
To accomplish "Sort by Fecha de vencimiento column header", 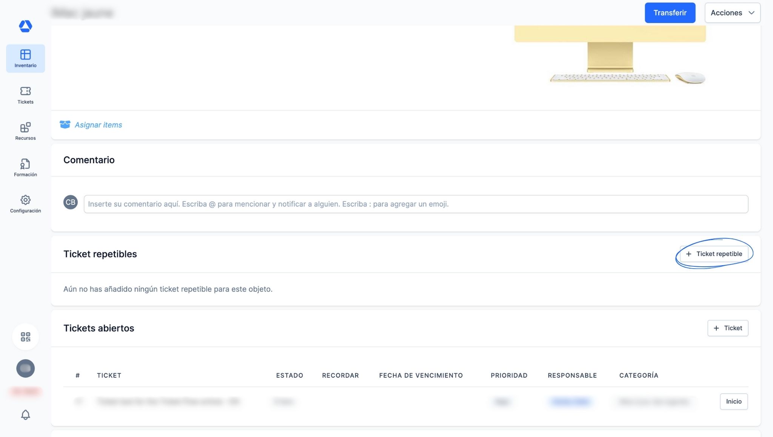I will [420, 375].
